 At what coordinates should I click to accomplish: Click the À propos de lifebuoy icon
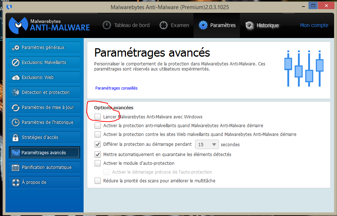click(x=15, y=182)
